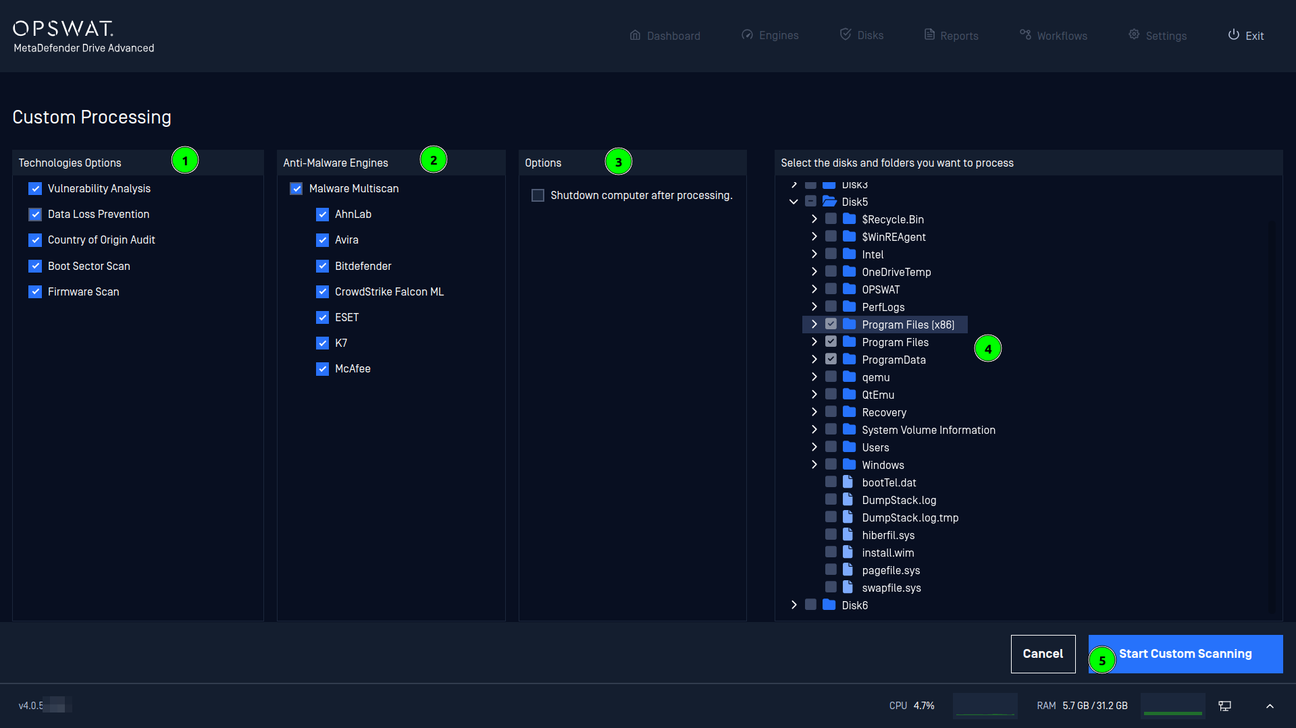Click the DumpStack.log file icon
This screenshot has height=728, width=1296.
tap(848, 500)
